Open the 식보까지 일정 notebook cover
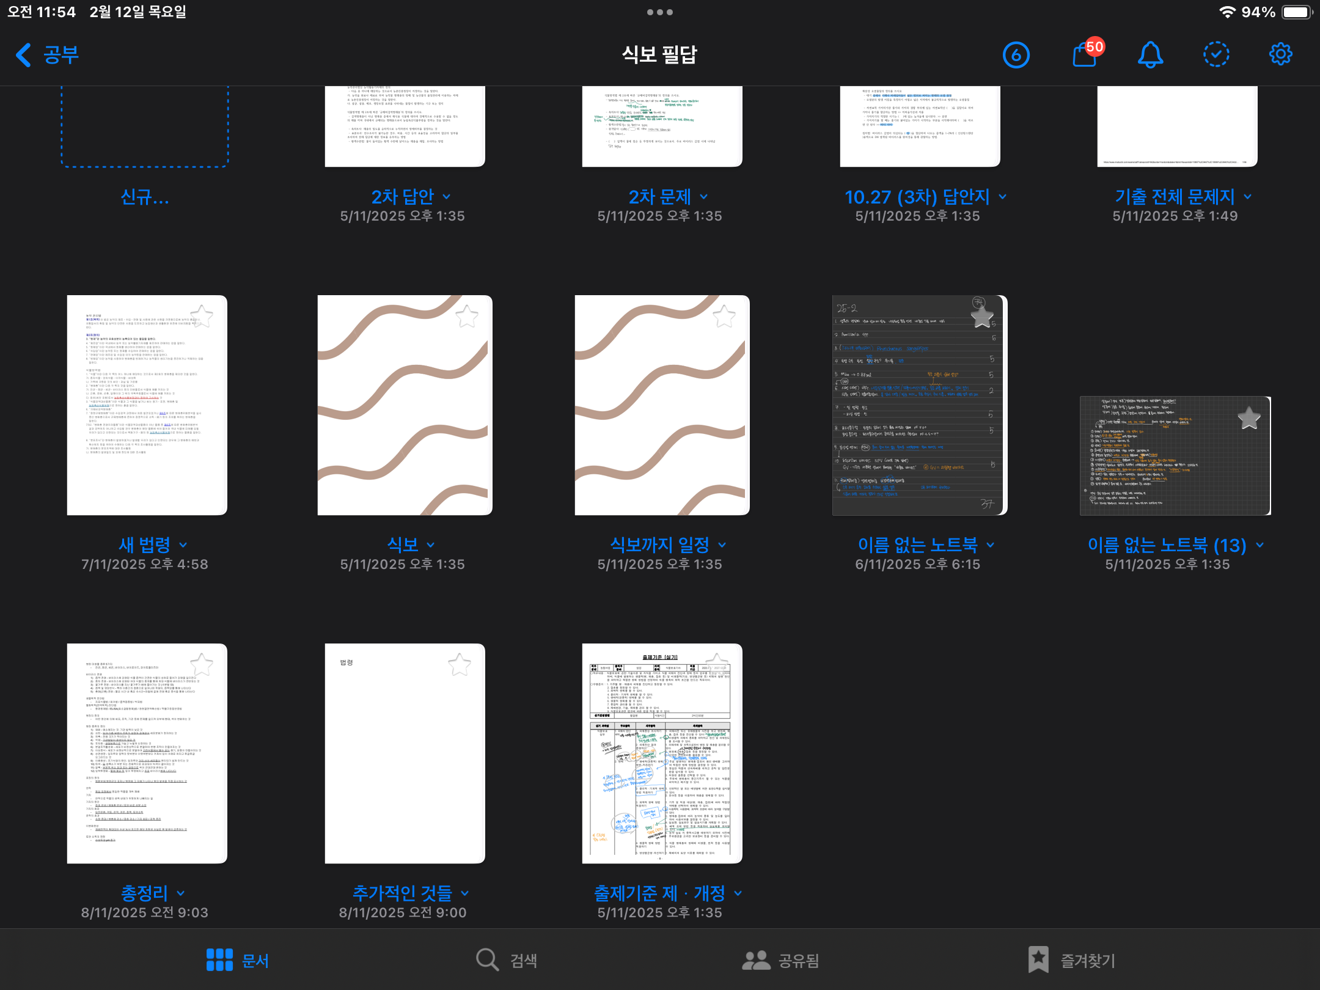Viewport: 1320px width, 990px height. (662, 405)
